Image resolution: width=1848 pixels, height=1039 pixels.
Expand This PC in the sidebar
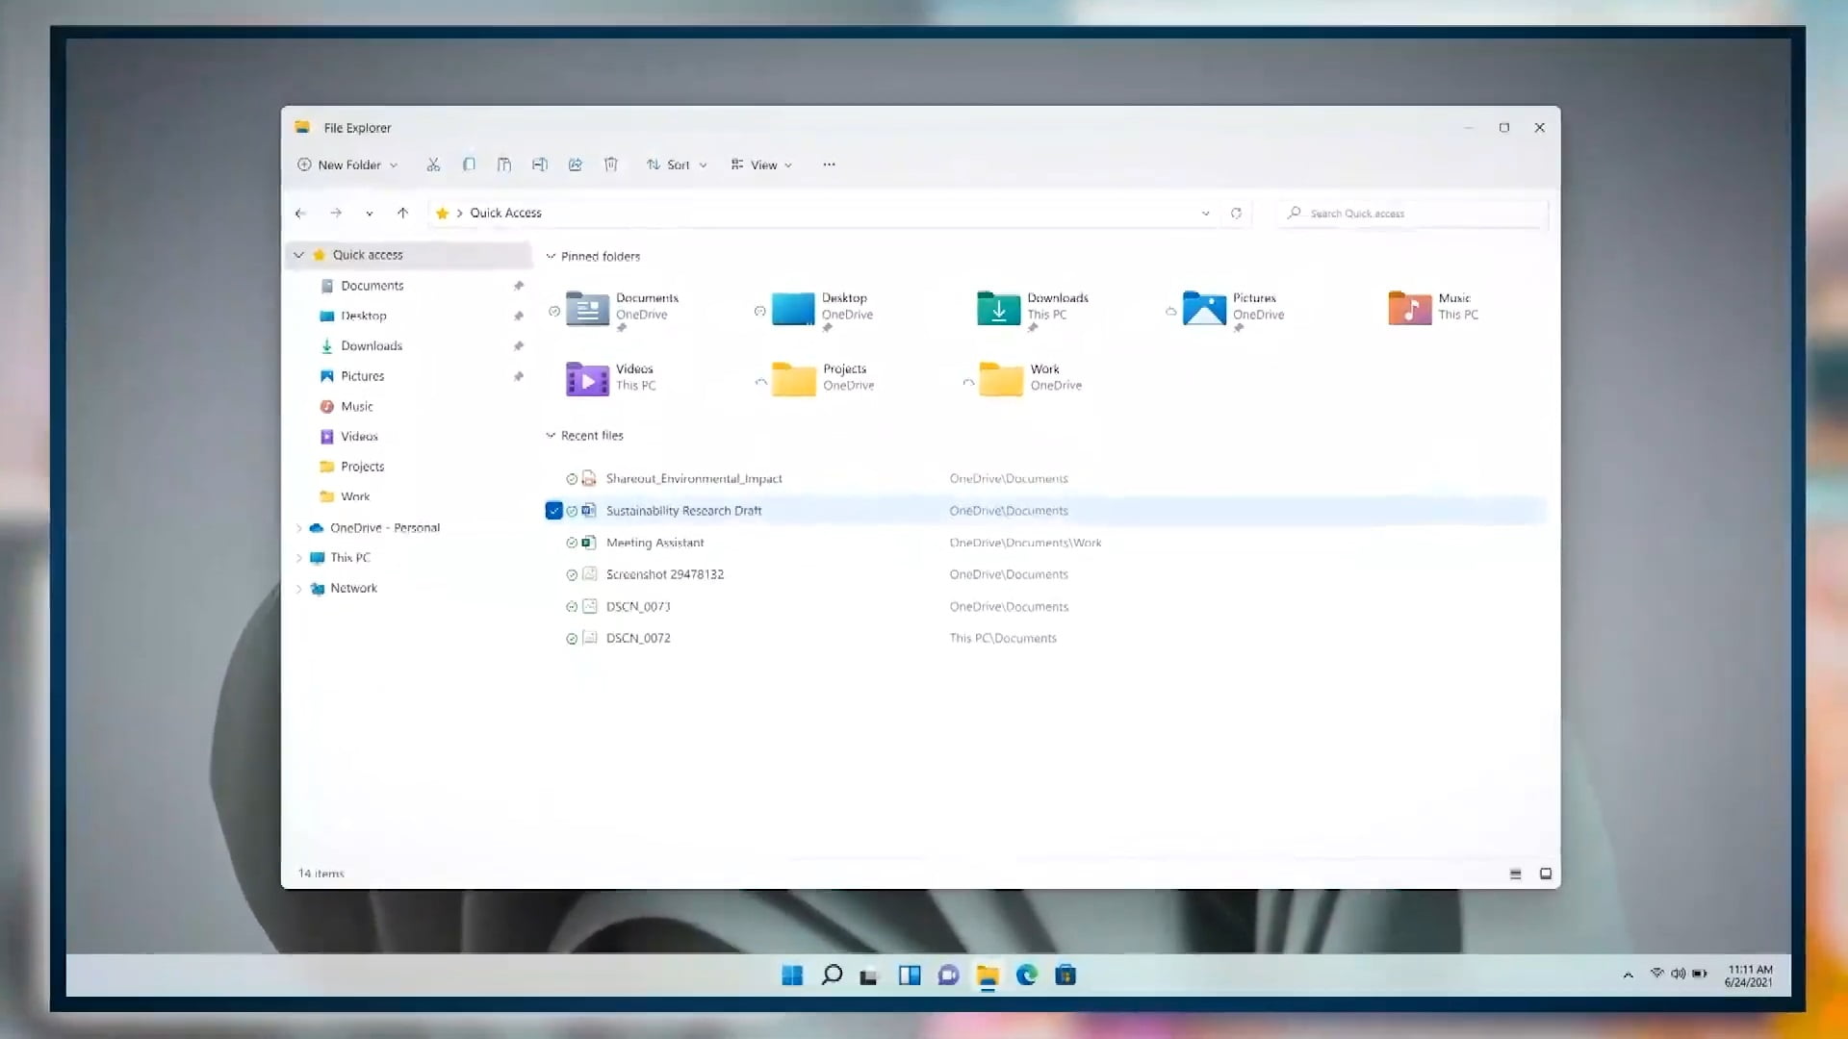click(x=299, y=558)
